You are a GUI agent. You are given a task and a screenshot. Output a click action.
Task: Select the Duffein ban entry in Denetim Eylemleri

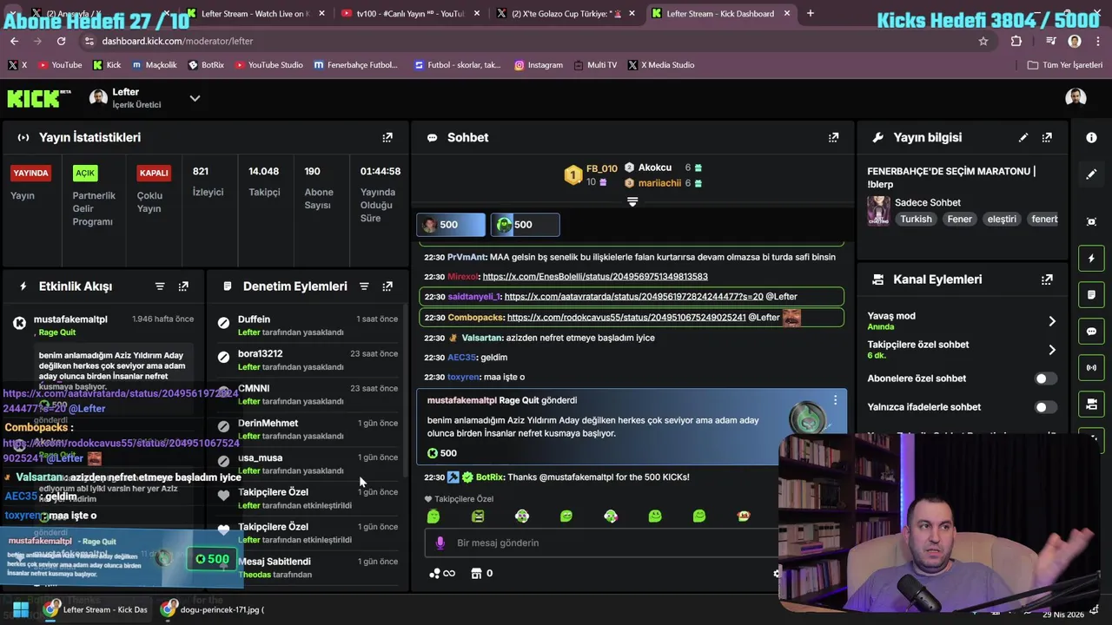308,325
